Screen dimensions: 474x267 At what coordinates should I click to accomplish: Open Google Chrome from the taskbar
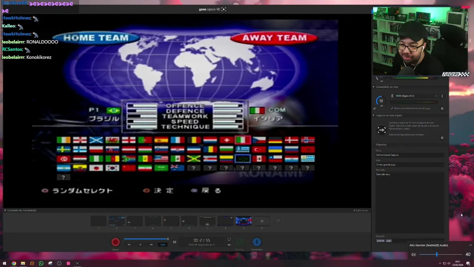pyautogui.click(x=14, y=263)
